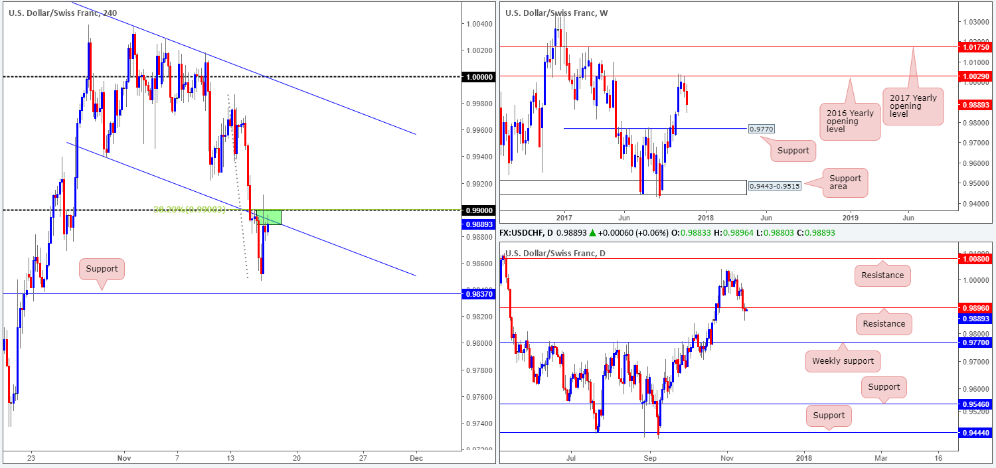Click the 0.97400 axis value on 4H chart

[x=480, y=424]
